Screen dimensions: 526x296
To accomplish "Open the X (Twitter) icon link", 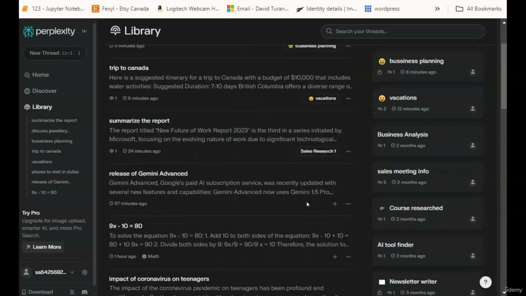I will pyautogui.click(x=72, y=292).
